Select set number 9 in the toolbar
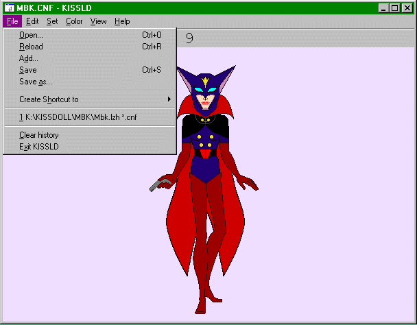417x325 pixels. (189, 38)
